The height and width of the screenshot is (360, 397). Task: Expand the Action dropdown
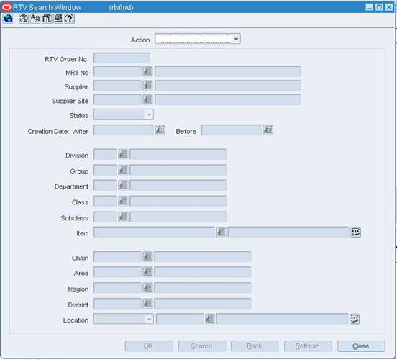click(x=236, y=39)
